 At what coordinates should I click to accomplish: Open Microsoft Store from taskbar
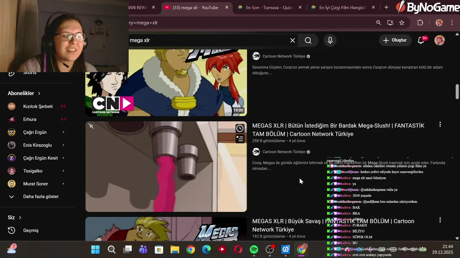(159, 249)
